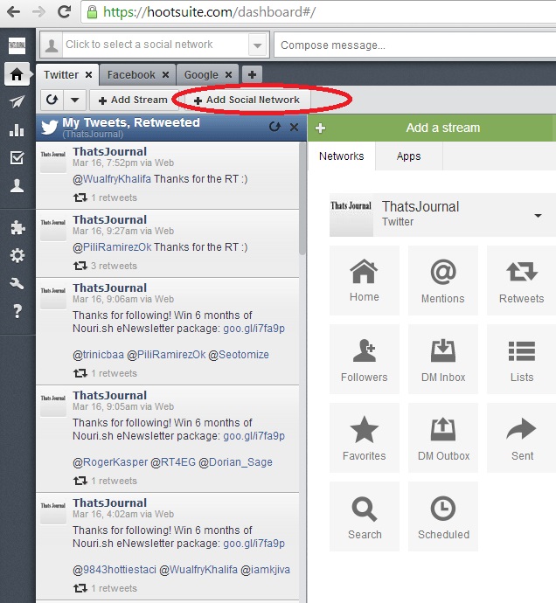
Task: Click the Add Stream button
Action: [x=133, y=100]
